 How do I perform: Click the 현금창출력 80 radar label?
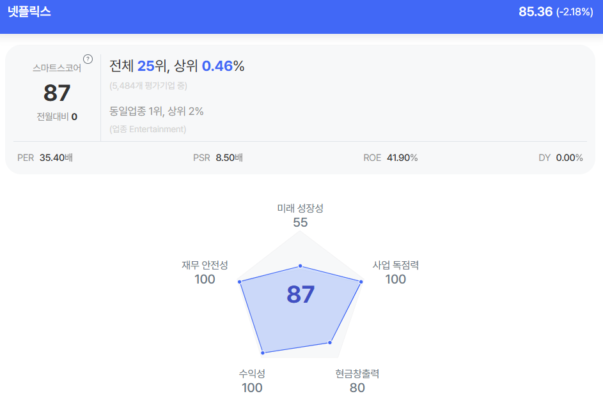click(x=357, y=381)
